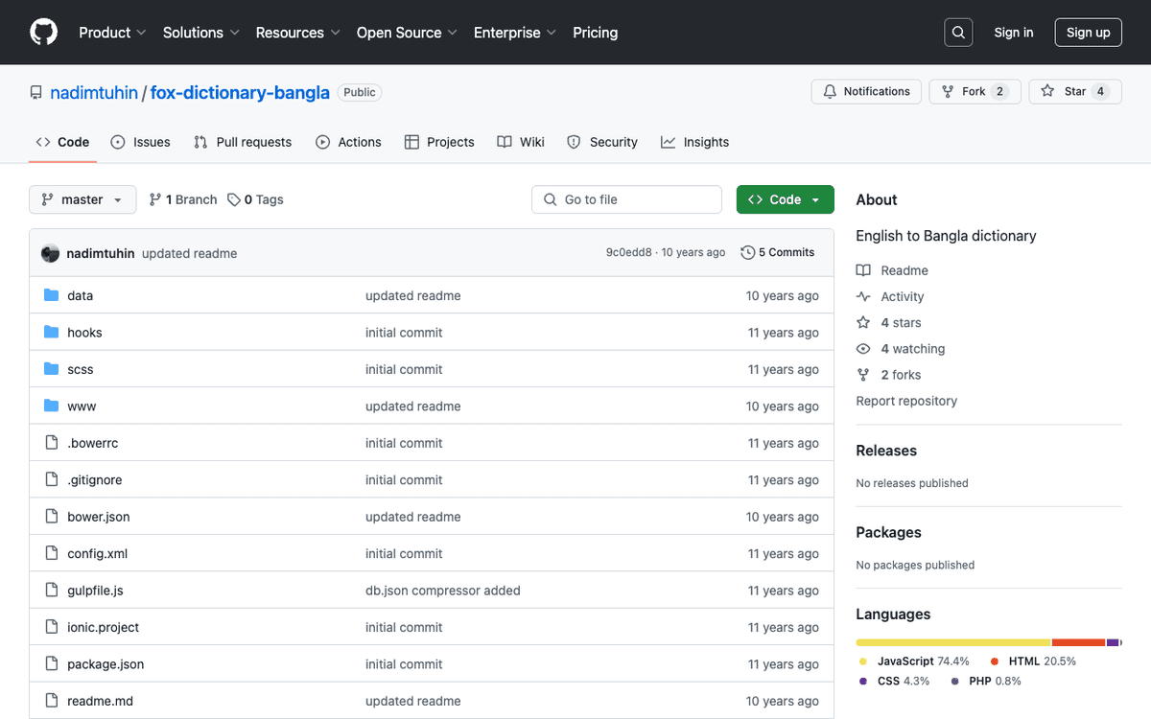Open the search magnifier icon in header

[x=958, y=33]
